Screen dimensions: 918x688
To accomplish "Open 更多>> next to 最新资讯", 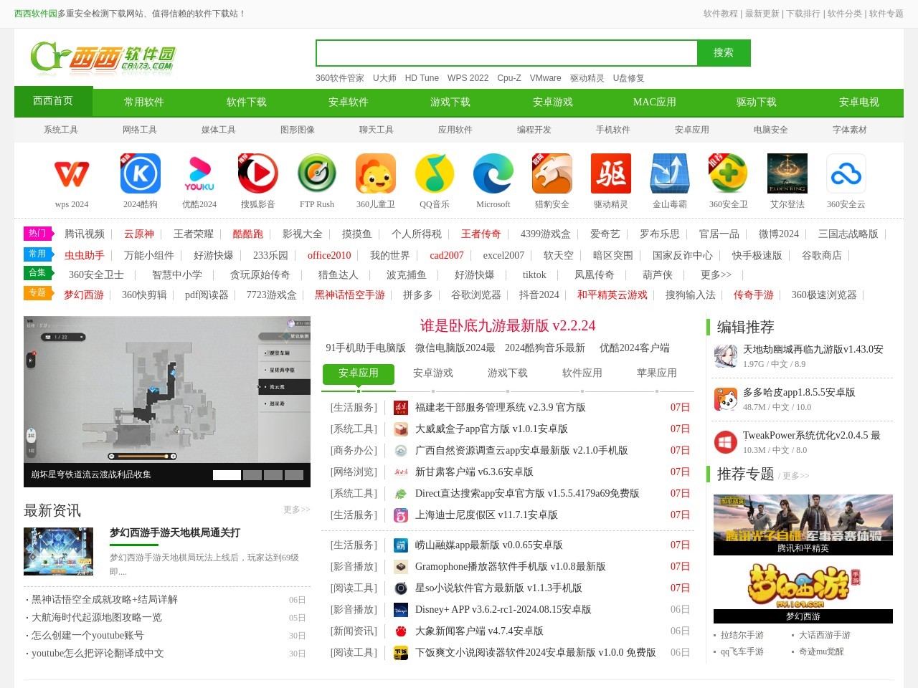I will pos(296,510).
